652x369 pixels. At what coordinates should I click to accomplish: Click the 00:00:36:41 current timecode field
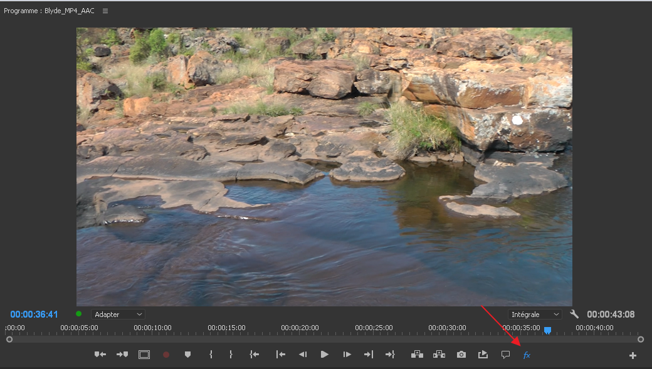point(34,314)
